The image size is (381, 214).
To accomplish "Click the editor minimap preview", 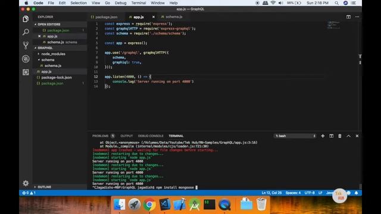I will coord(333,25).
